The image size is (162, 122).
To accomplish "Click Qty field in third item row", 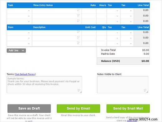I will pos(102,44).
